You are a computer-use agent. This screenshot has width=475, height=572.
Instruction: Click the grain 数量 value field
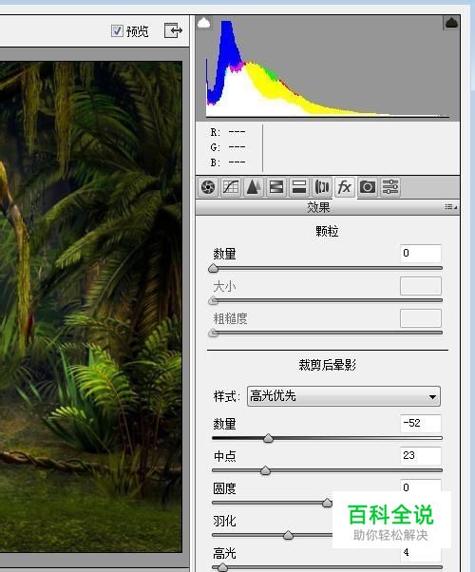[420, 253]
